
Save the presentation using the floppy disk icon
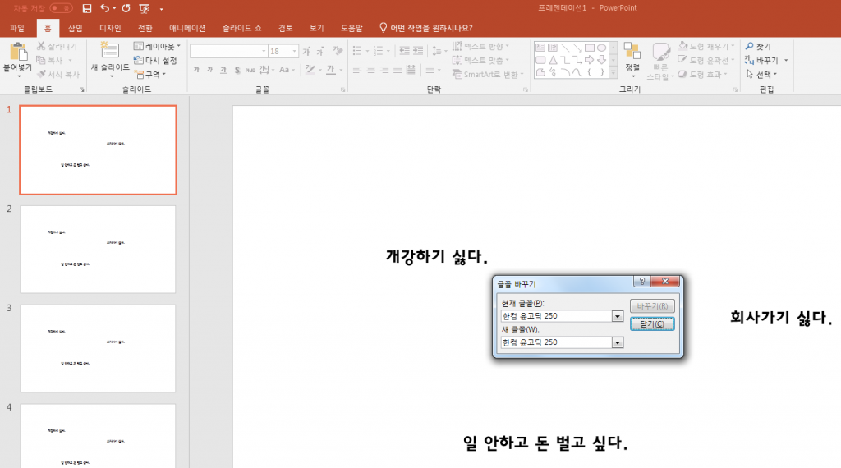coord(87,8)
